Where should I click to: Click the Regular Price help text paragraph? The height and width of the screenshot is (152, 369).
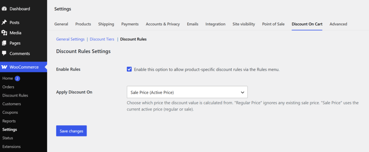tap(243, 106)
